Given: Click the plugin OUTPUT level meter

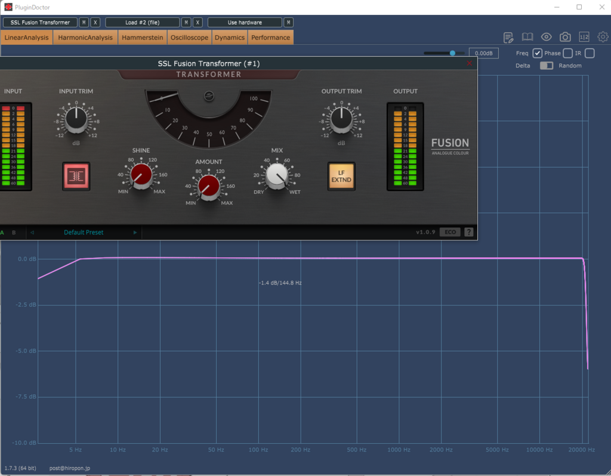Looking at the screenshot, I should pyautogui.click(x=405, y=147).
